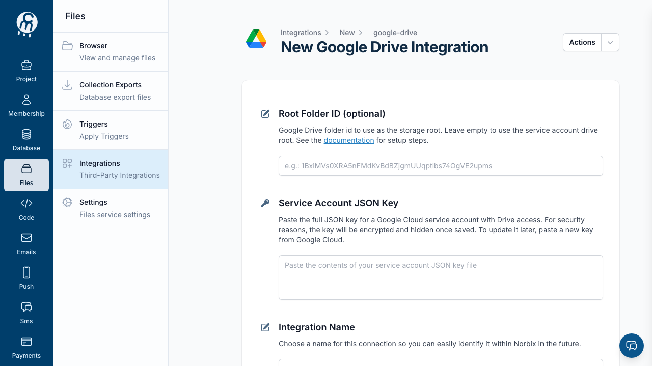Click the Google Drive logo icon
Screen dimensions: 652x366
pyautogui.click(x=256, y=39)
